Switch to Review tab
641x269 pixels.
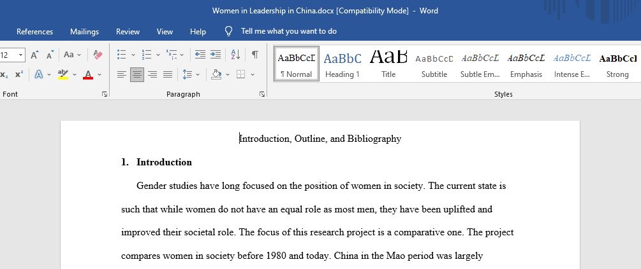[128, 31]
